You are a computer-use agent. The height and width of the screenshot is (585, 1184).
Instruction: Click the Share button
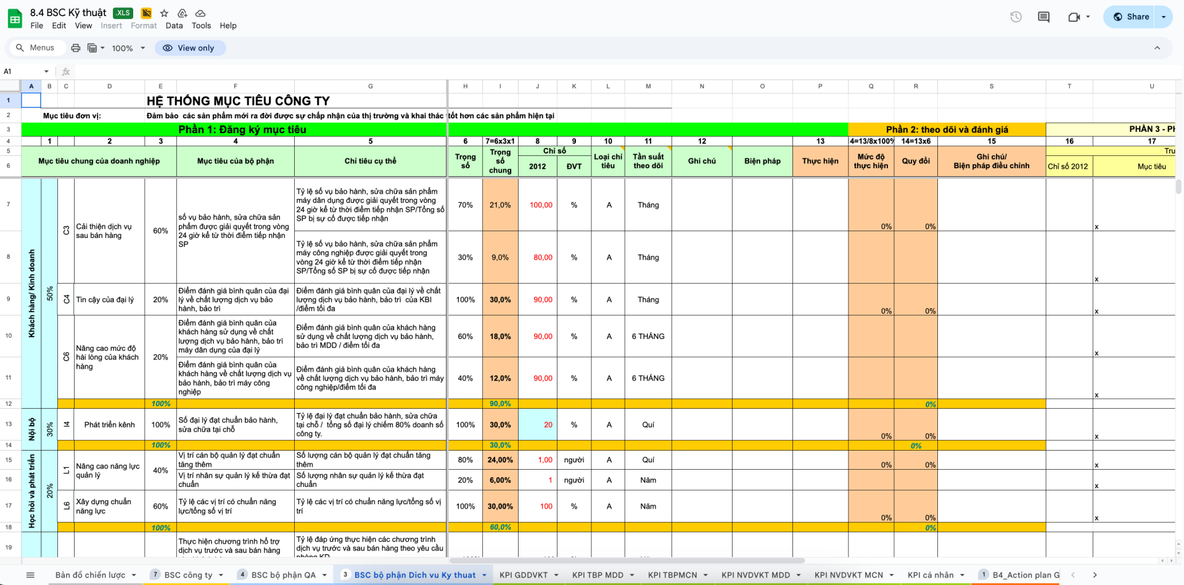[x=1131, y=17]
